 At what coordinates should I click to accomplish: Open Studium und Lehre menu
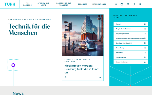(x=43, y=4)
